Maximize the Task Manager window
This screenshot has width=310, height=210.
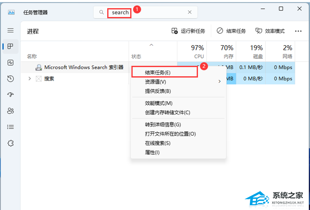point(281,9)
